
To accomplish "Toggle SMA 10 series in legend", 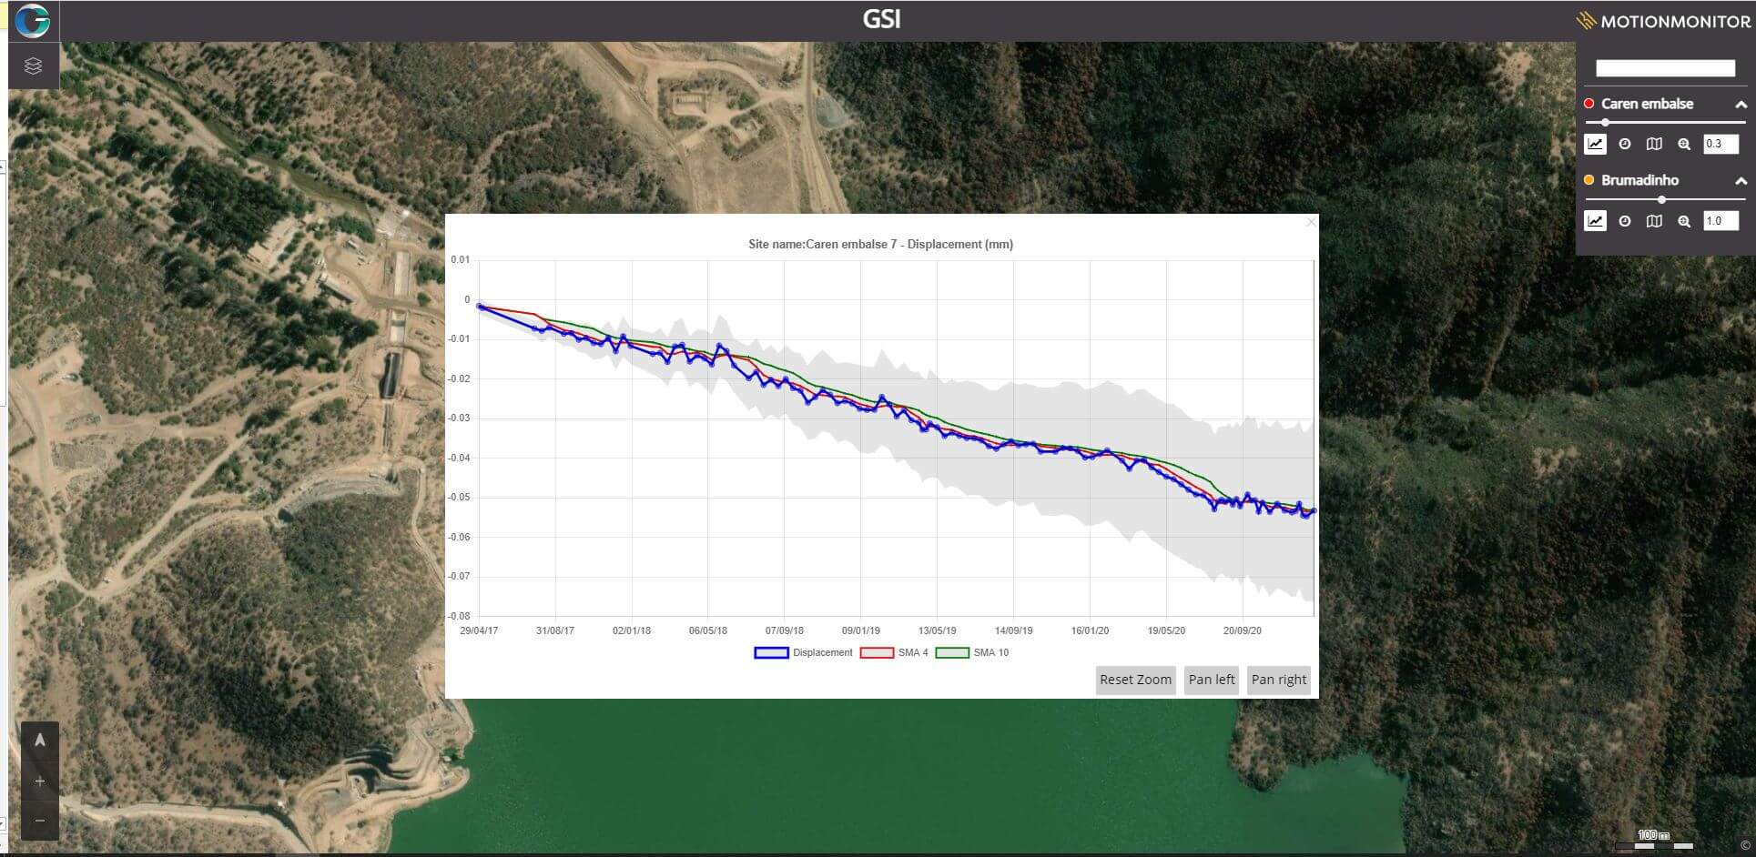I will click(972, 652).
